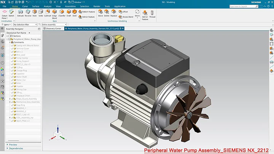
Task: Expand the COIL_Assembly_stp node
Action: tap(10, 118)
